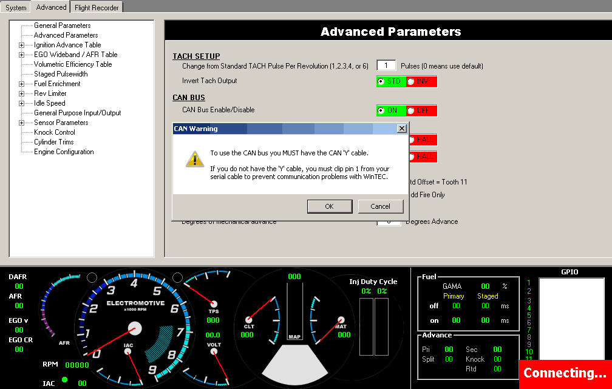Click the TPS gauge indicator
This screenshot has width=612, height=389.
(213, 303)
